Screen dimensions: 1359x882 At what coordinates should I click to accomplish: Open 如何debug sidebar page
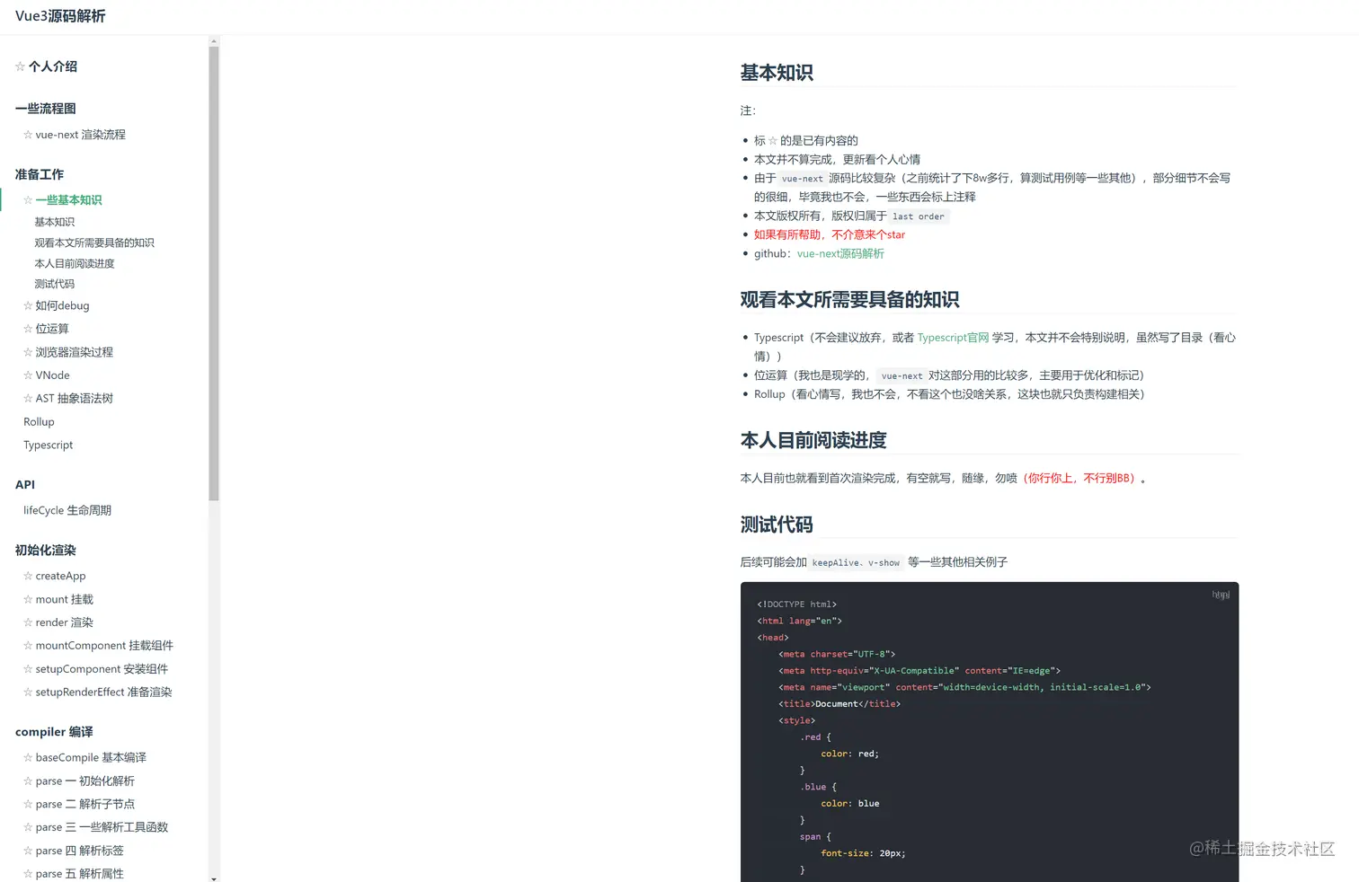pos(57,305)
